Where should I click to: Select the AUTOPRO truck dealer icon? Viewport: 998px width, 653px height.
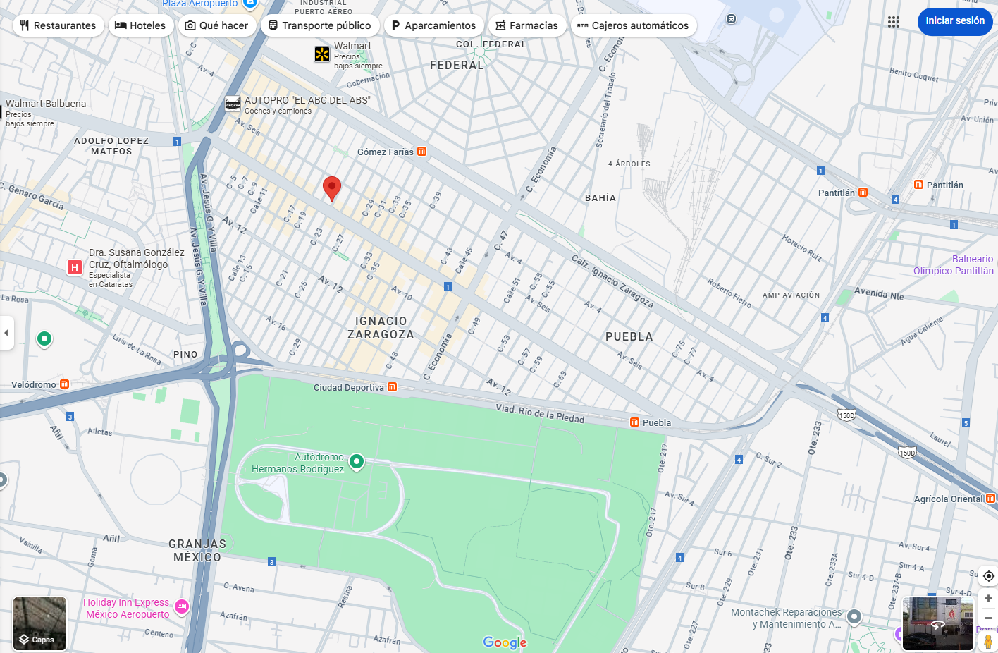pyautogui.click(x=233, y=104)
